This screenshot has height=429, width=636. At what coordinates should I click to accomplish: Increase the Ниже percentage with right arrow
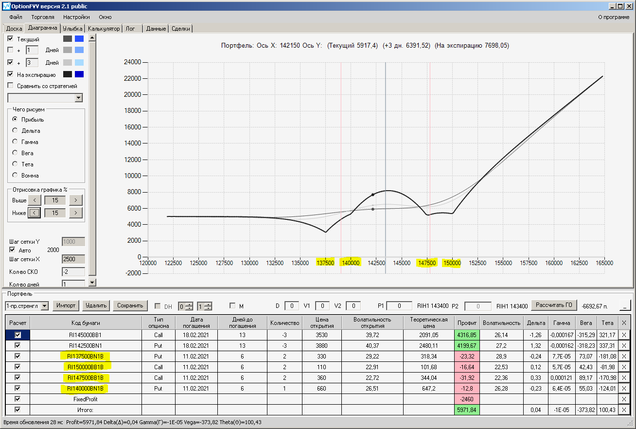pos(75,213)
